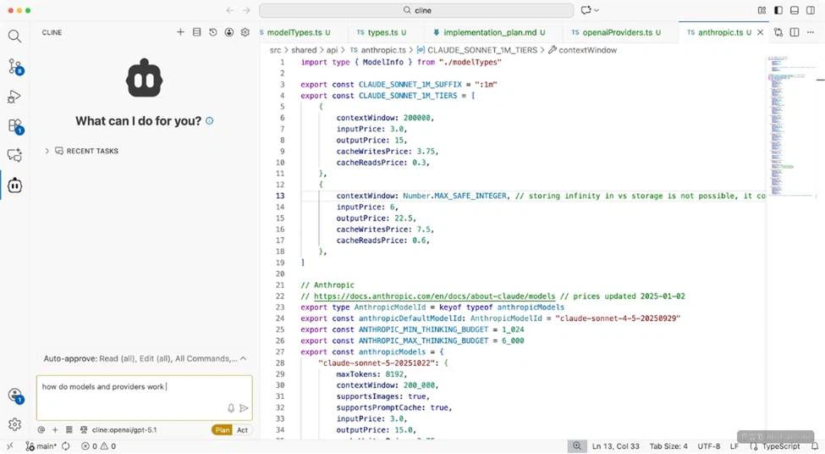Open remote window indicator in status bar

(9, 446)
